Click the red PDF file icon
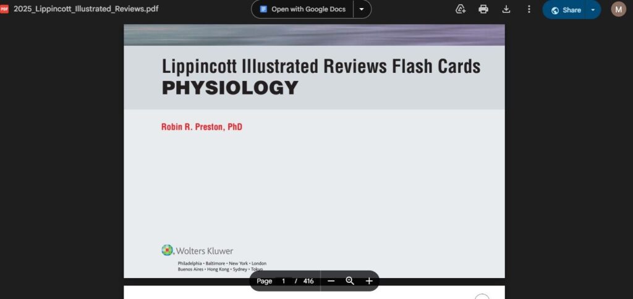 4,9
